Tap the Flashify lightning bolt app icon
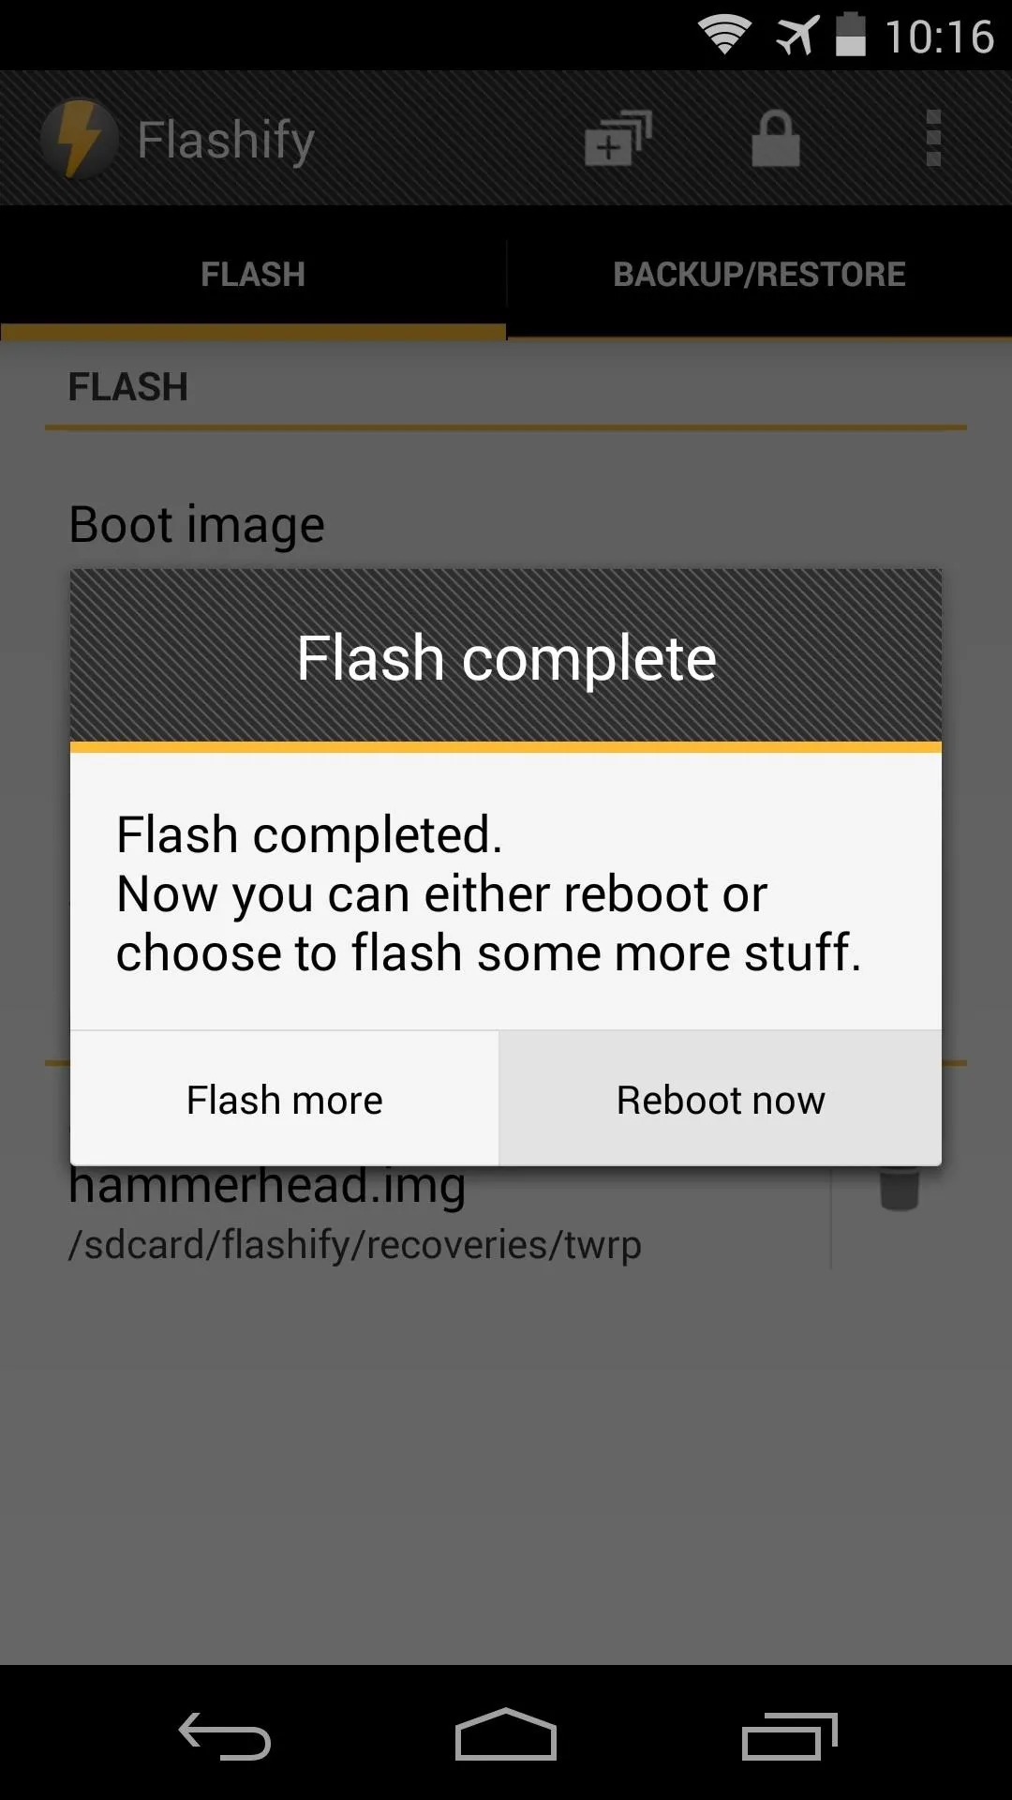Screen dimensions: 1012x1800 (80, 139)
